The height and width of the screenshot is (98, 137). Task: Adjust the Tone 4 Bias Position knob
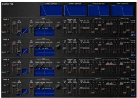42,85
